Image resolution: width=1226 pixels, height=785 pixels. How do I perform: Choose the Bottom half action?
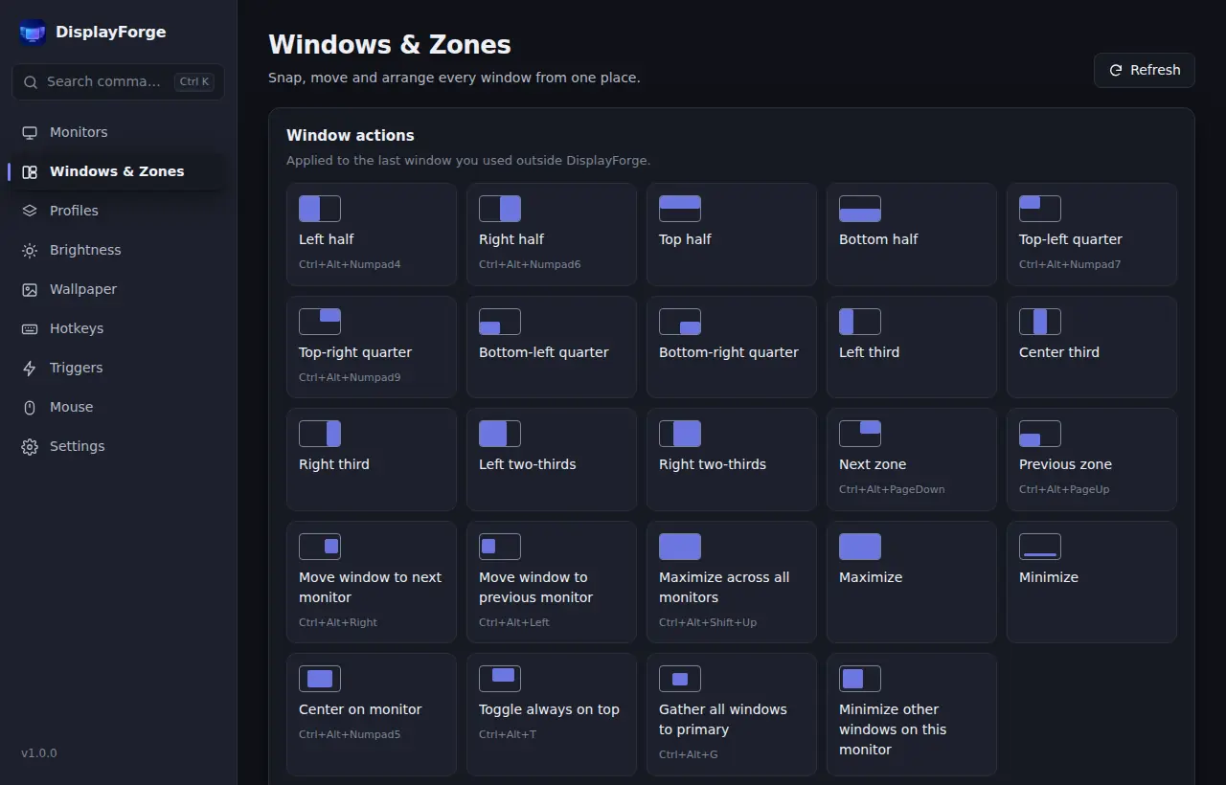pos(912,235)
